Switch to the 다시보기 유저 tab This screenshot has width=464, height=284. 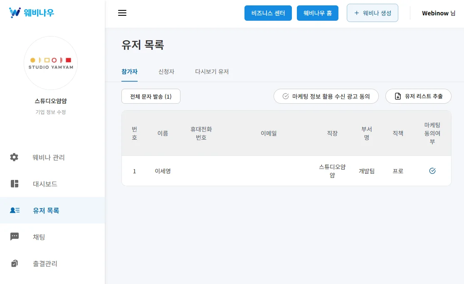coord(212,72)
